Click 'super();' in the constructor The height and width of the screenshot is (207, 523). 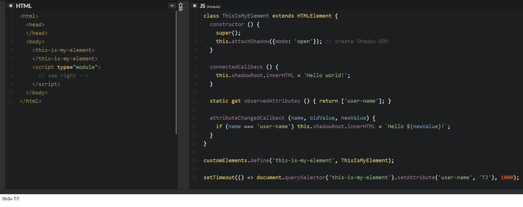coord(228,33)
